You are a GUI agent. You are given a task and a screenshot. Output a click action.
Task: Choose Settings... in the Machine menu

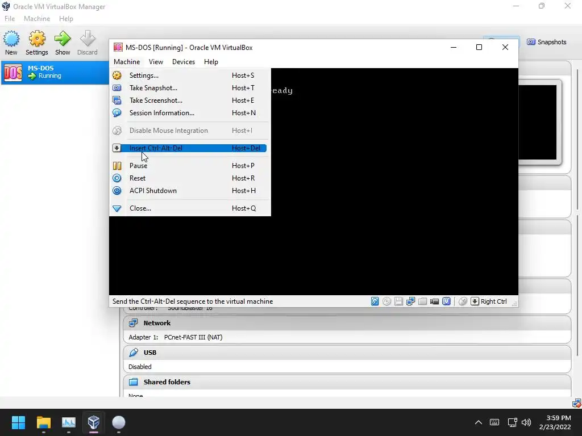pyautogui.click(x=189, y=76)
